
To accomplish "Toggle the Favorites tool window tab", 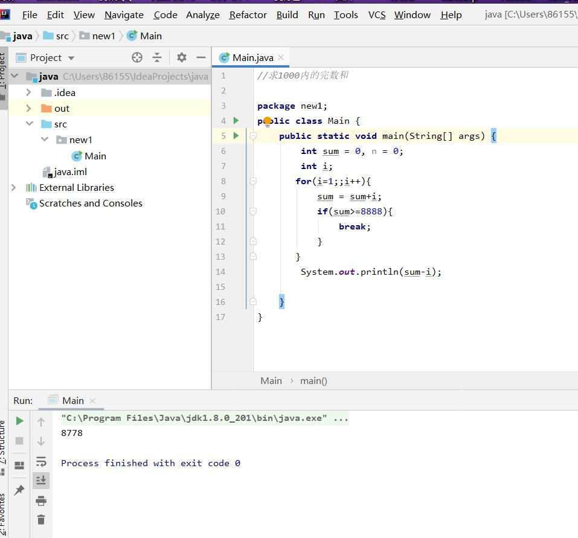I will [x=3, y=514].
